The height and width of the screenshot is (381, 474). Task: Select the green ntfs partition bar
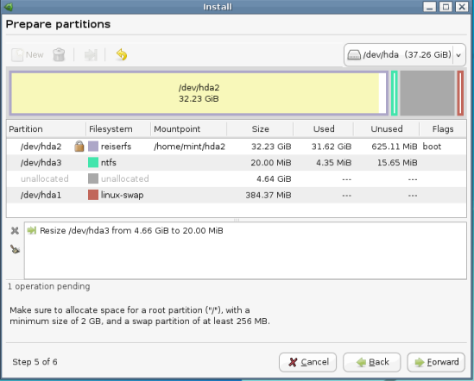pos(395,93)
